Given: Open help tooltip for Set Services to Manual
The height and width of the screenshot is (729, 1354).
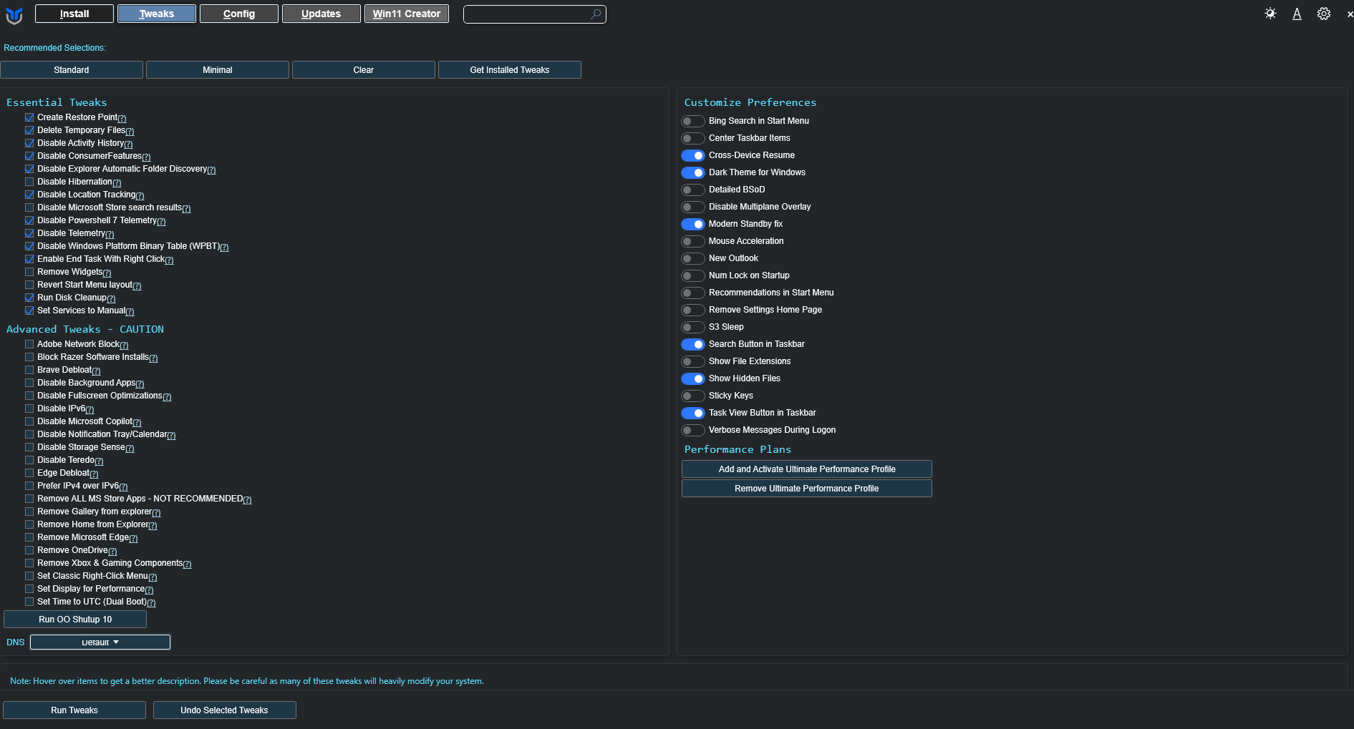Looking at the screenshot, I should click(130, 312).
